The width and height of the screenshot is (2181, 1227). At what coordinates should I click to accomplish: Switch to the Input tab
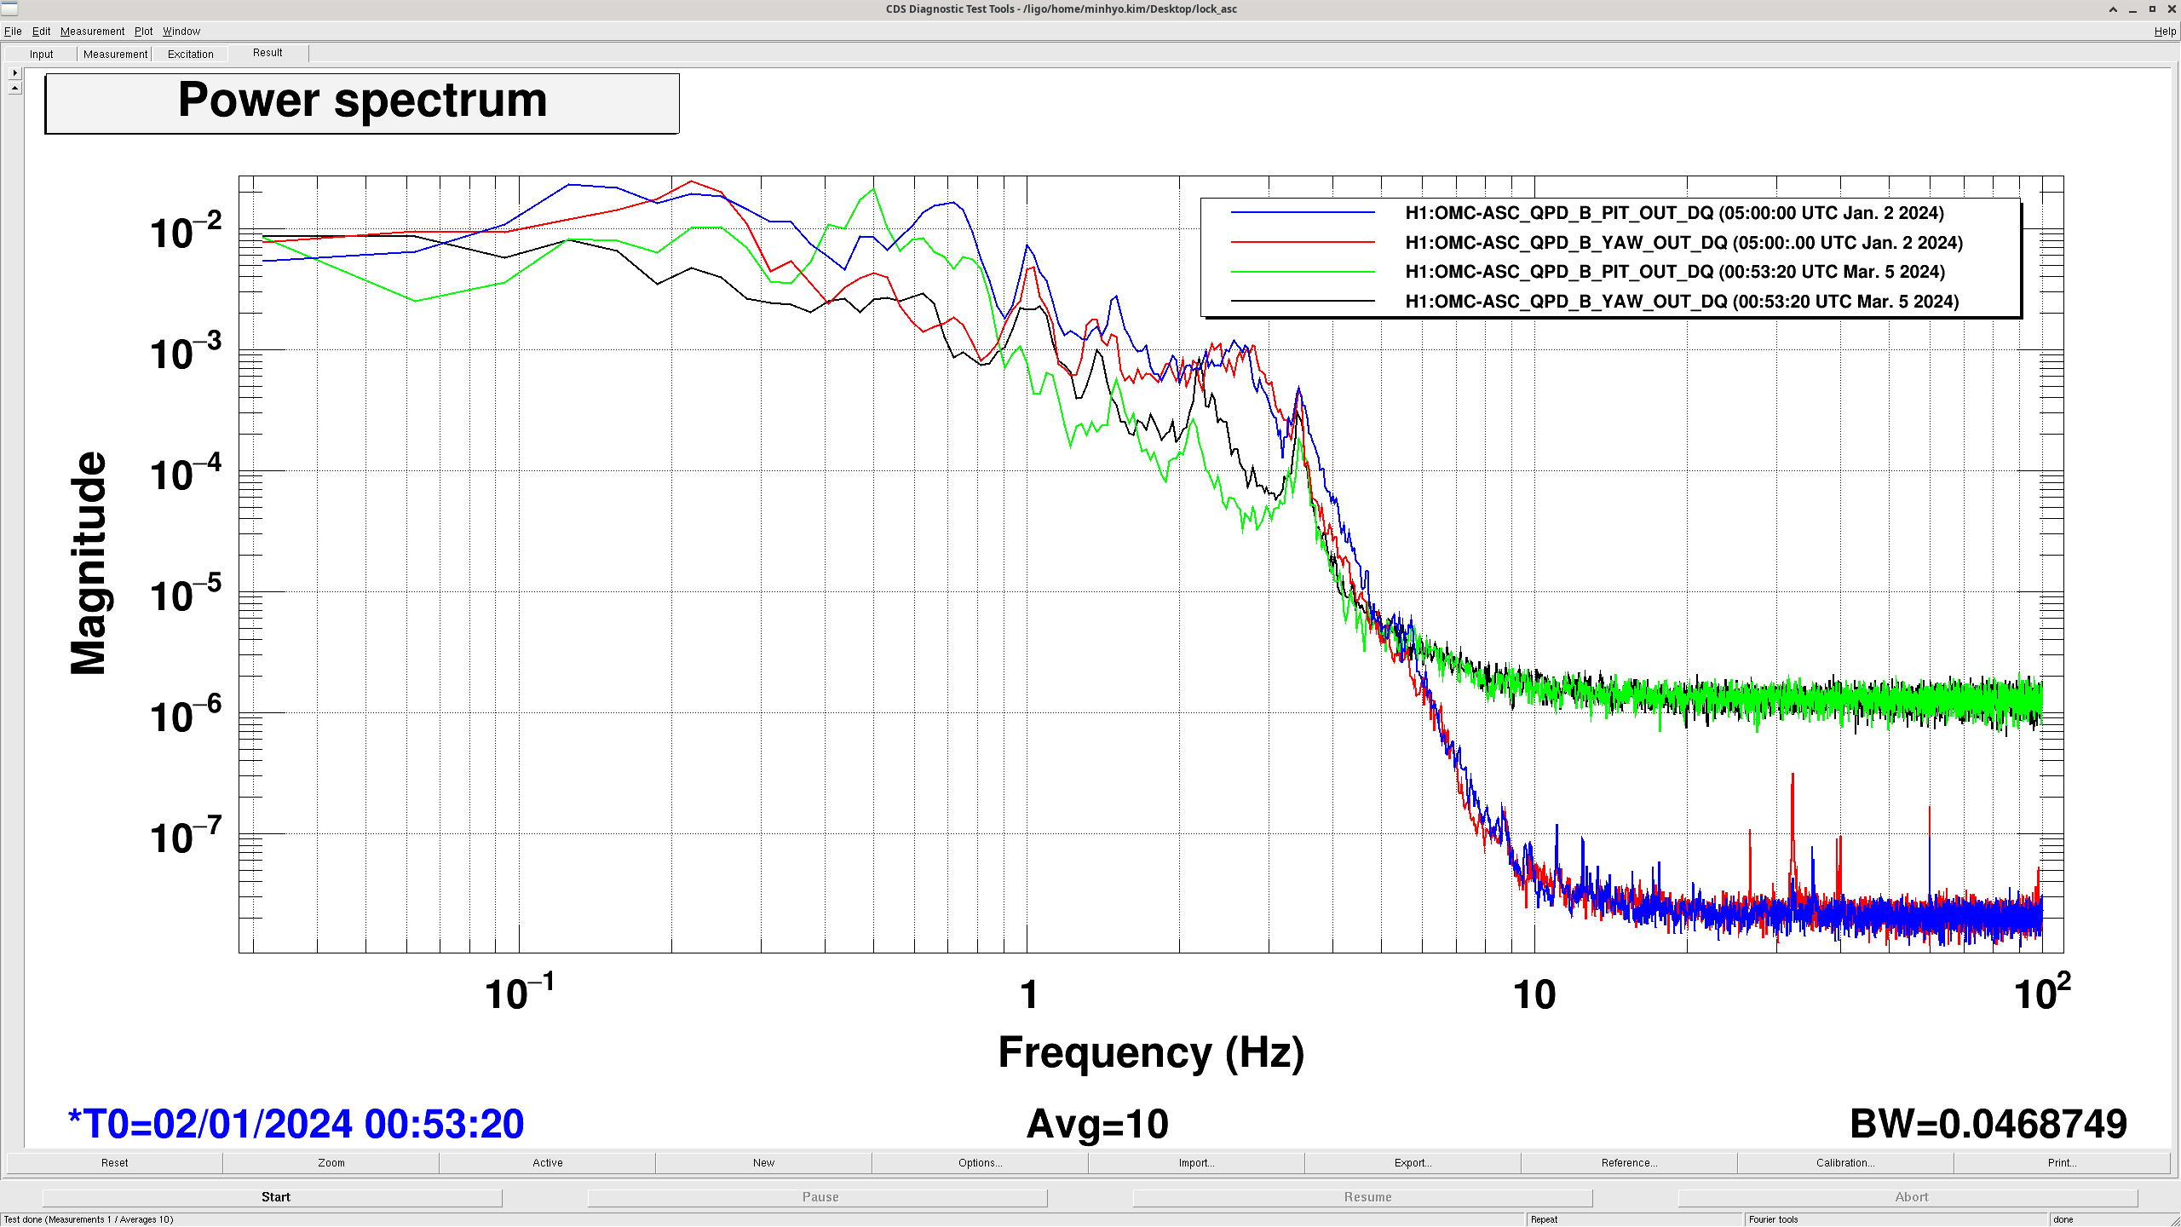pyautogui.click(x=41, y=54)
